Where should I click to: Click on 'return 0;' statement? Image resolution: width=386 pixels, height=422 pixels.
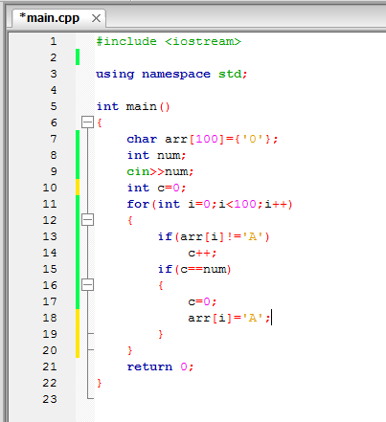coord(160,366)
